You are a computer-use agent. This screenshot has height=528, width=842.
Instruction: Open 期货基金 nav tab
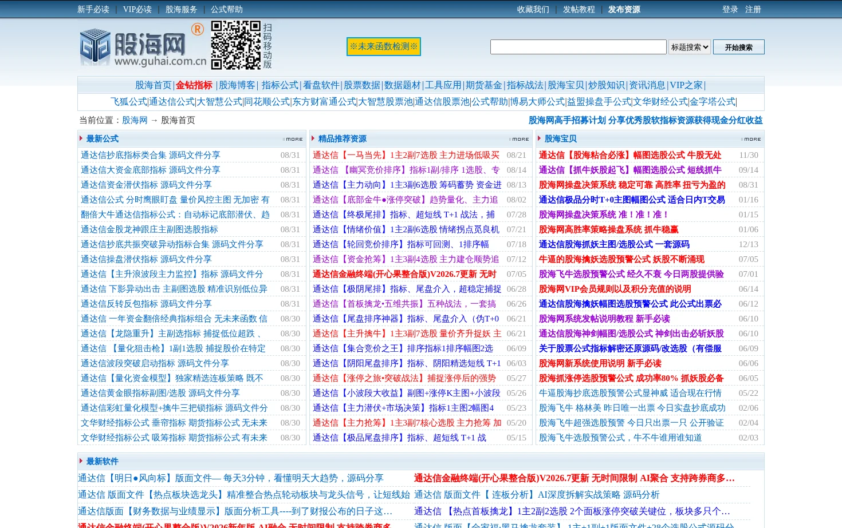tap(484, 85)
